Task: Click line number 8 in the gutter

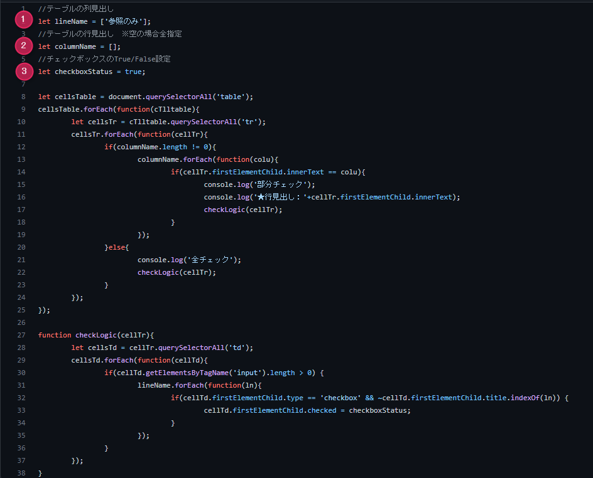Action: [23, 96]
